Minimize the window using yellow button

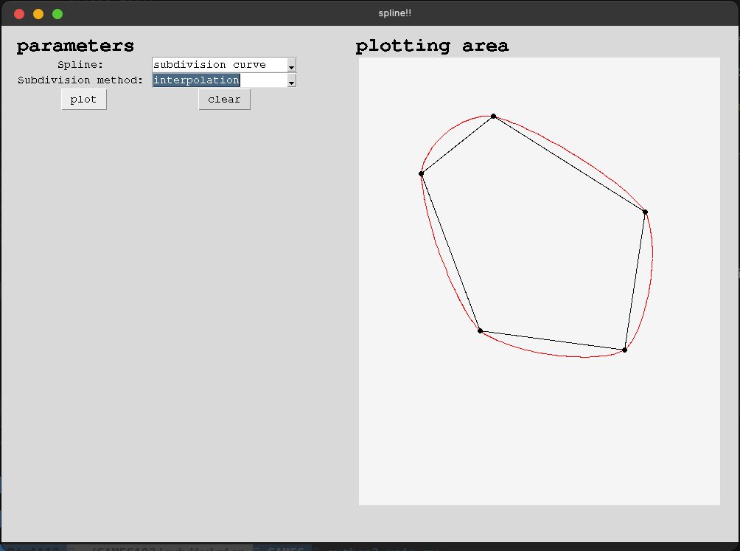[38, 14]
